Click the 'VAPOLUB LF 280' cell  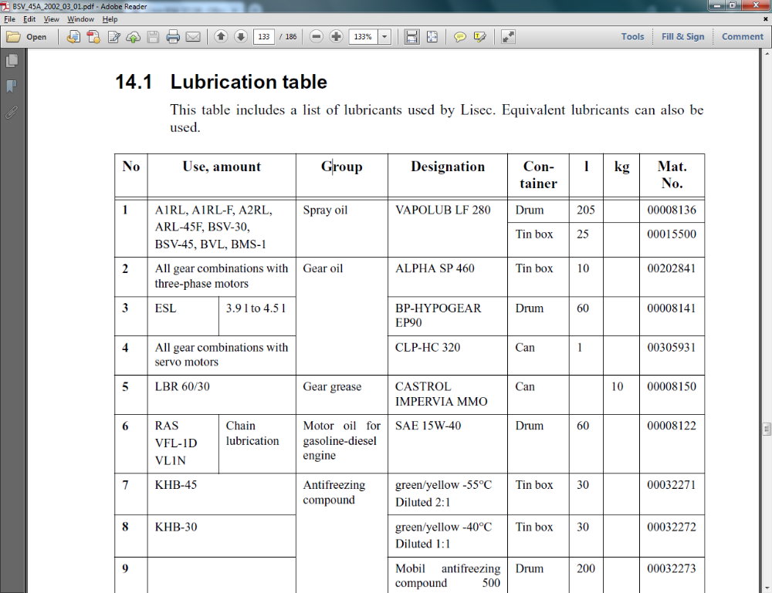[442, 210]
